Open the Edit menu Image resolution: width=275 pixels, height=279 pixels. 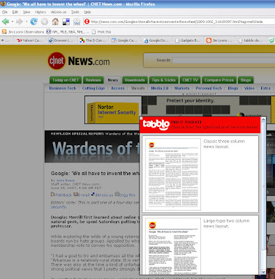[x=15, y=12]
